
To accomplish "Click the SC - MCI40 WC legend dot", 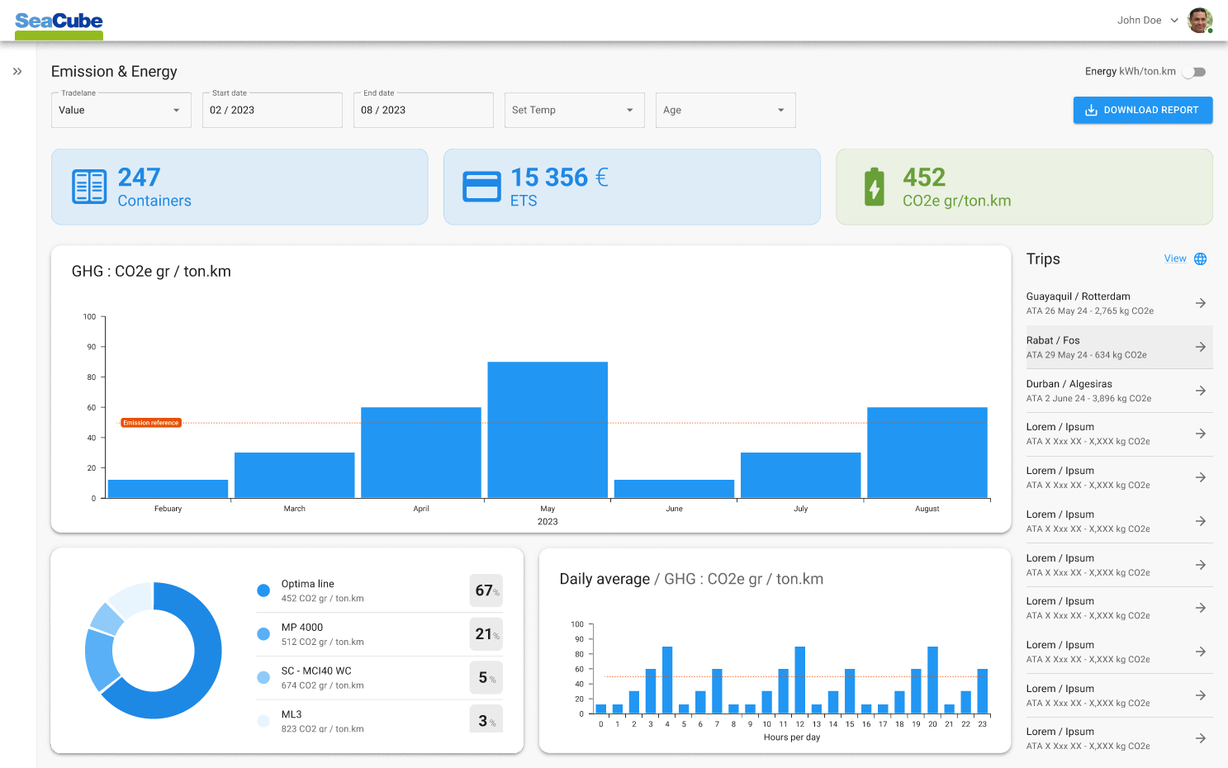I will pyautogui.click(x=263, y=677).
